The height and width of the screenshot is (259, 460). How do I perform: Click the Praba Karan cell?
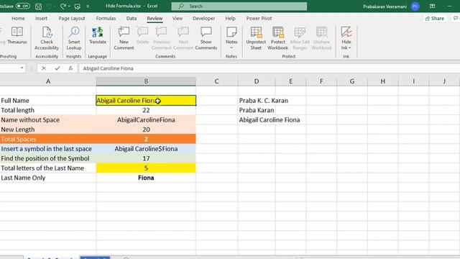(257, 110)
